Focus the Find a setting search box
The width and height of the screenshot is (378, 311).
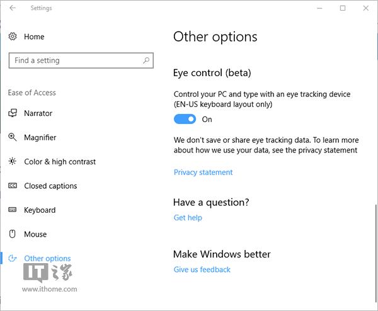76,60
